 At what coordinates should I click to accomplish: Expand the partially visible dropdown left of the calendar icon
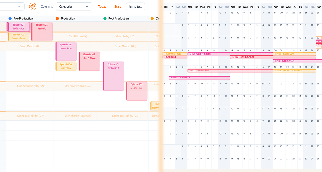pyautogui.click(x=19, y=6)
